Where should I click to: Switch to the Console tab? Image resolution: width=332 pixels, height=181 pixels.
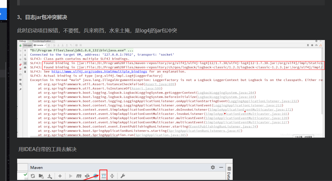tap(40, 45)
